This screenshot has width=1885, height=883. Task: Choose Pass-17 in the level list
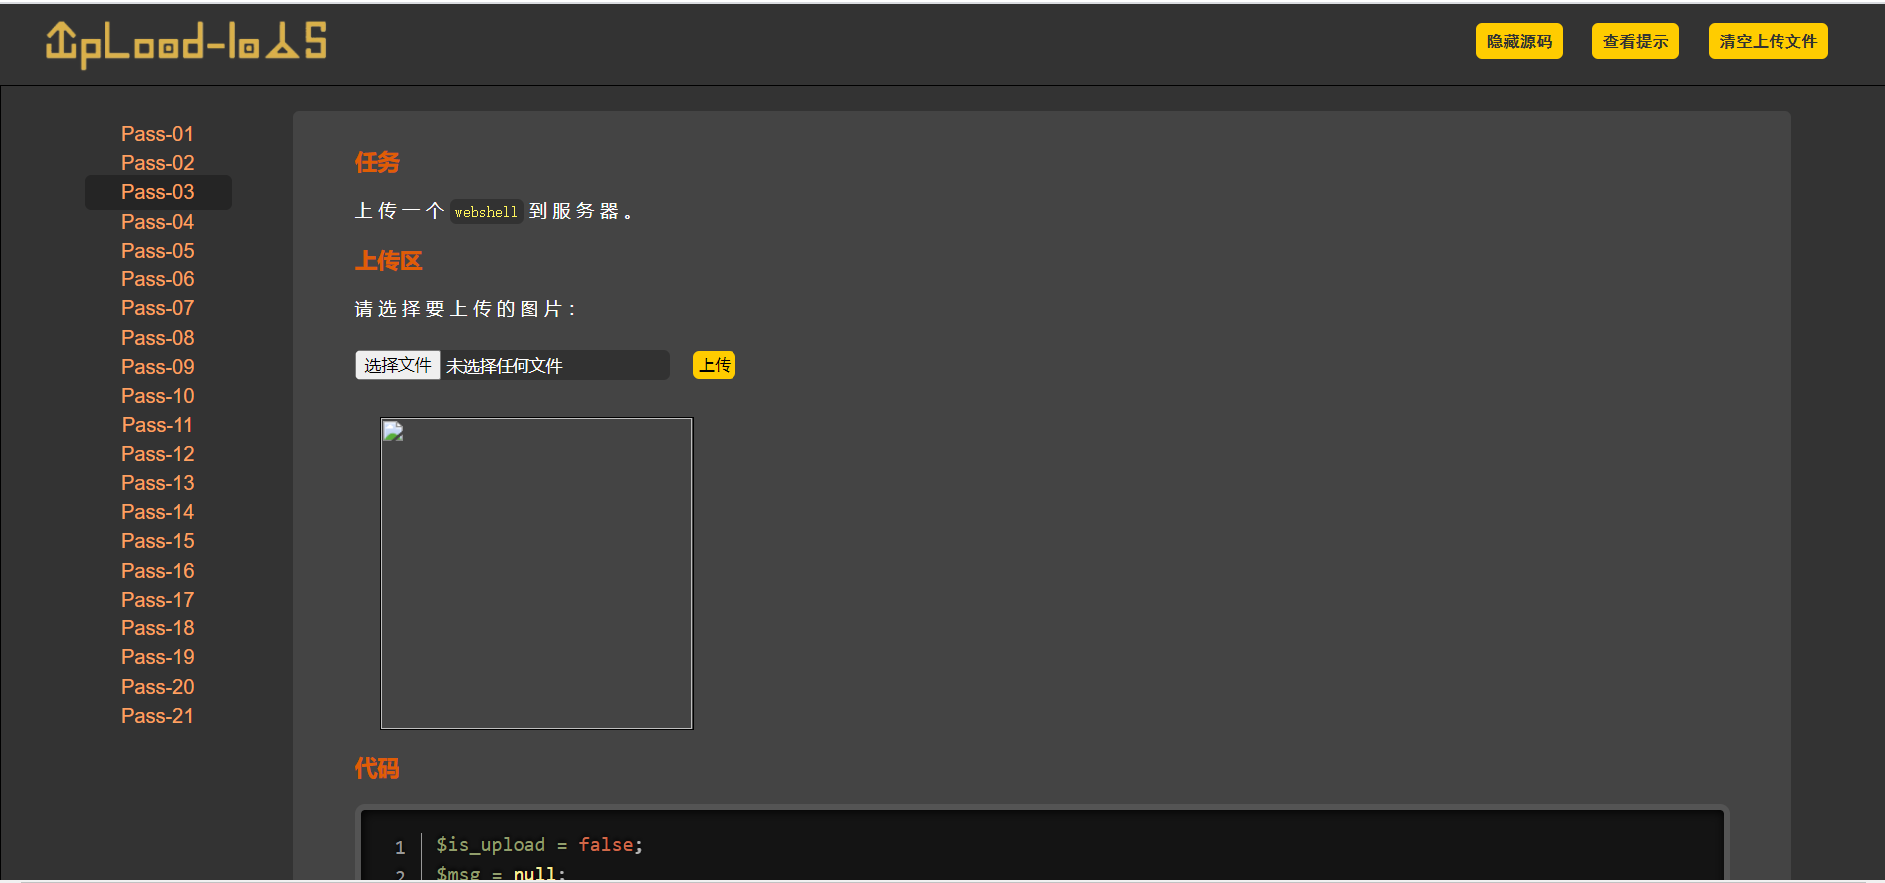[157, 600]
